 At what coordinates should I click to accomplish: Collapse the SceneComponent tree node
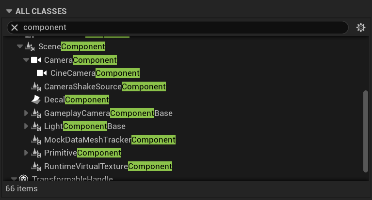click(20, 47)
